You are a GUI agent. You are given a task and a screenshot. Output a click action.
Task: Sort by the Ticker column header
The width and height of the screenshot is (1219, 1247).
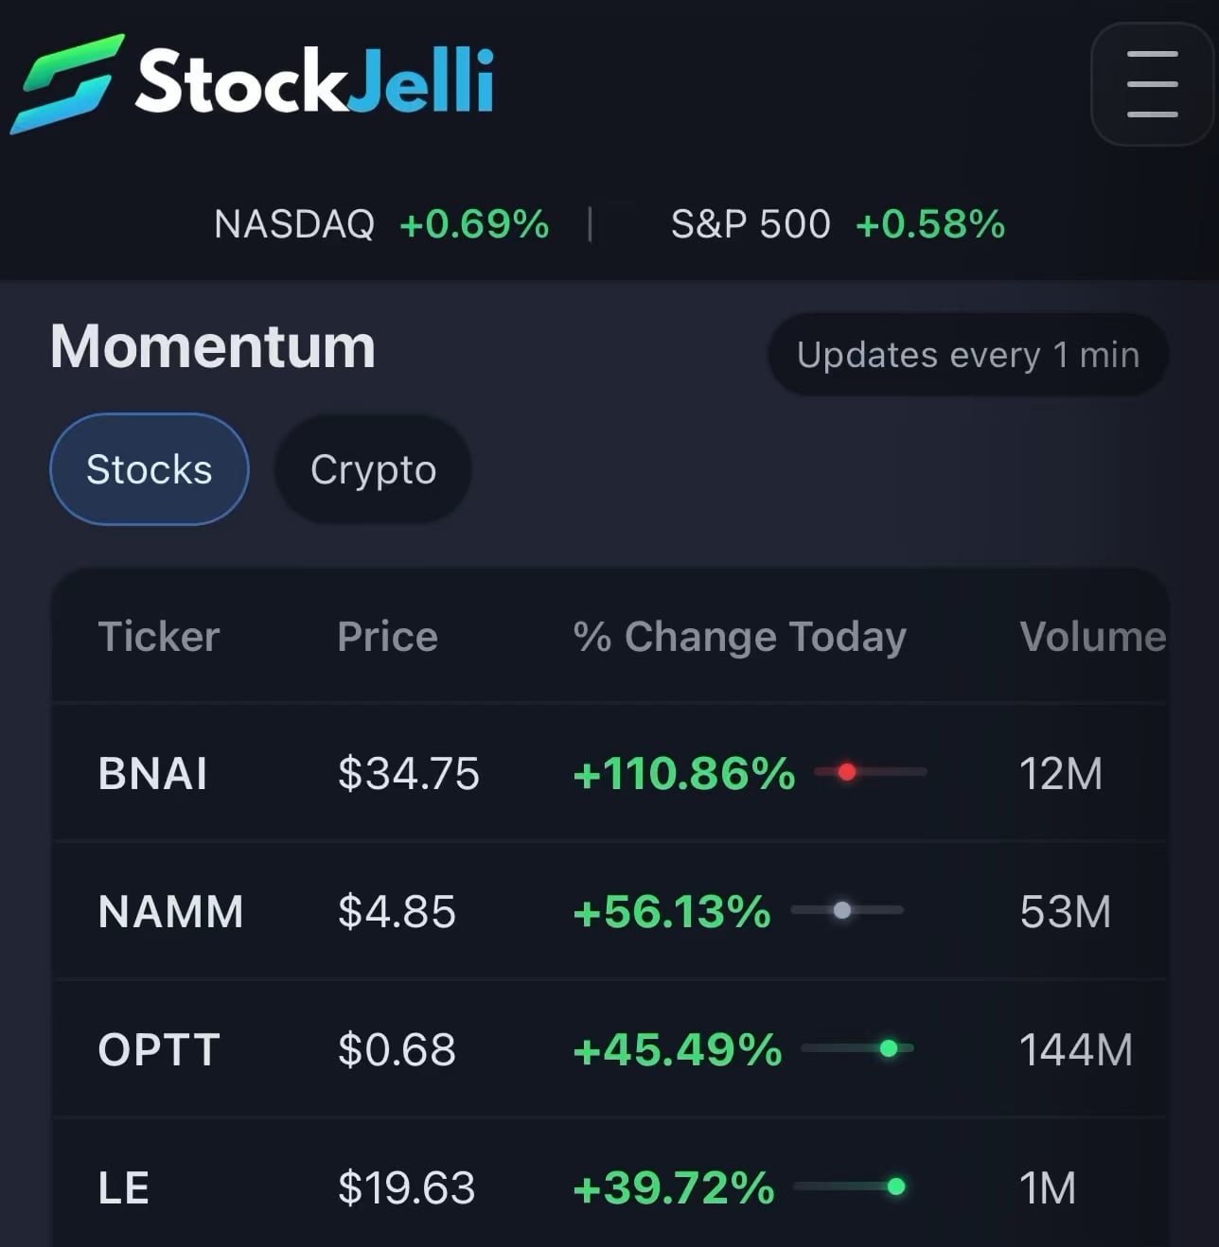point(159,637)
